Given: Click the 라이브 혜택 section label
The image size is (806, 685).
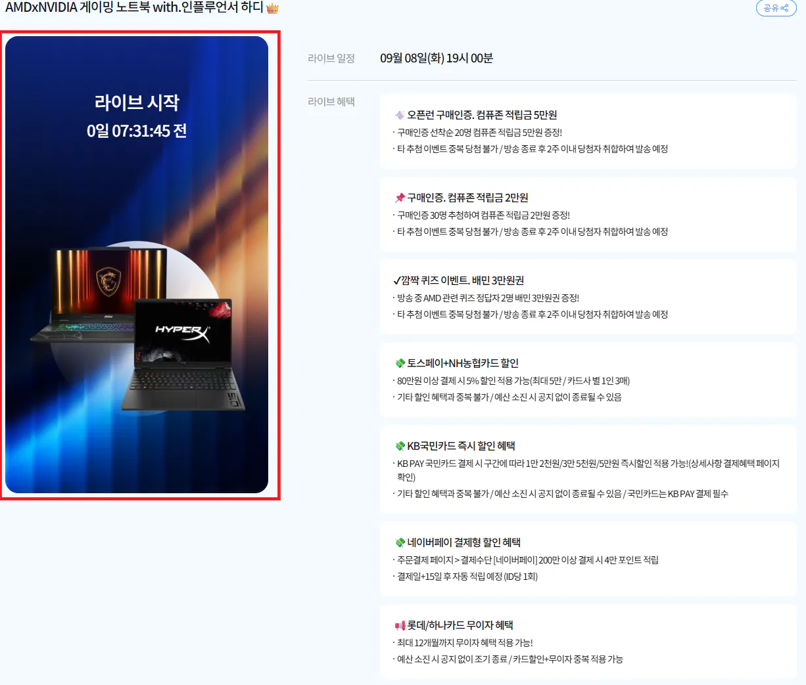Looking at the screenshot, I should [331, 102].
